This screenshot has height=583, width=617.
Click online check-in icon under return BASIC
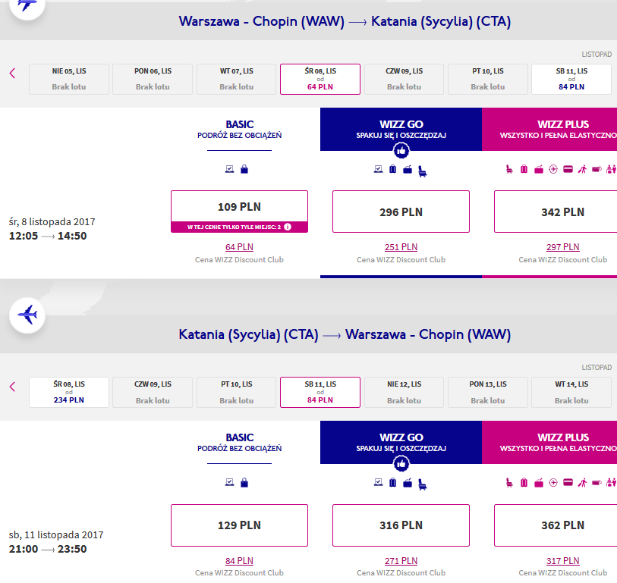229,482
